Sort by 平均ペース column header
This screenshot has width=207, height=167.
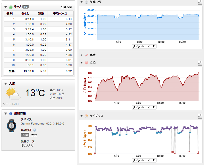tap(60, 13)
